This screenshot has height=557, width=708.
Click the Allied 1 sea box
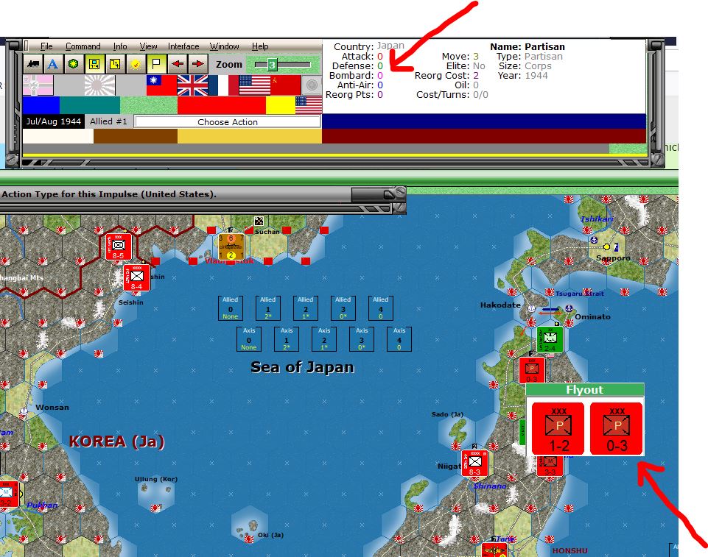267,308
